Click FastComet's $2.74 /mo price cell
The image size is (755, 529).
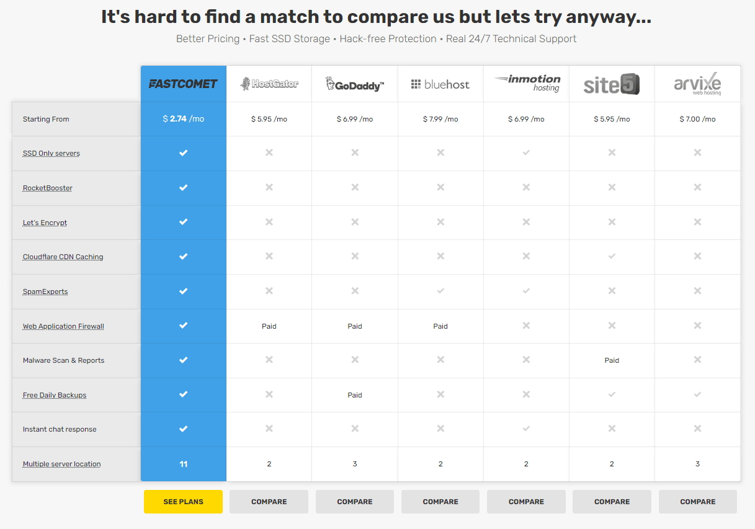pyautogui.click(x=183, y=119)
